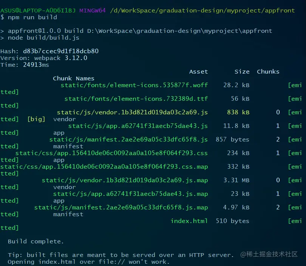Click the 838 kB size value
The width and height of the screenshot is (306, 266).
pyautogui.click(x=238, y=112)
